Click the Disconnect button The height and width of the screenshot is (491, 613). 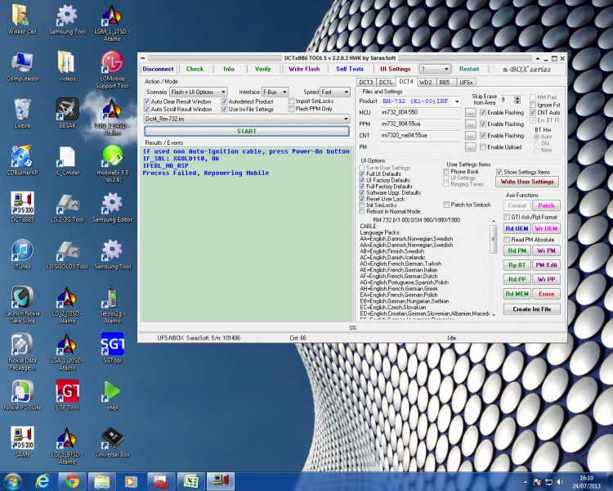pyautogui.click(x=158, y=70)
